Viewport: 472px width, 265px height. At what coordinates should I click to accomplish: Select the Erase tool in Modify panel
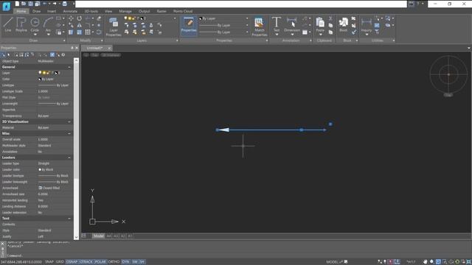click(99, 18)
